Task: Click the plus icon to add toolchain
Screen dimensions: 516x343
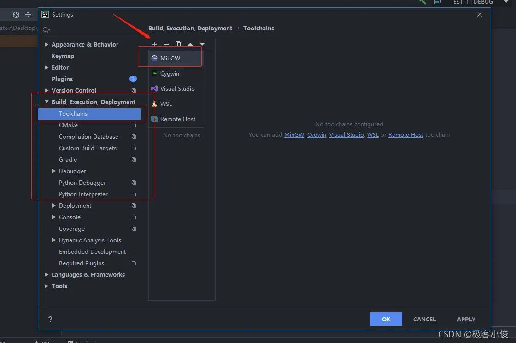Action: tap(154, 44)
